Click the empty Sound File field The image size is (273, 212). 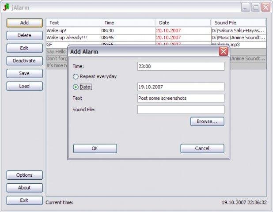click(181, 110)
